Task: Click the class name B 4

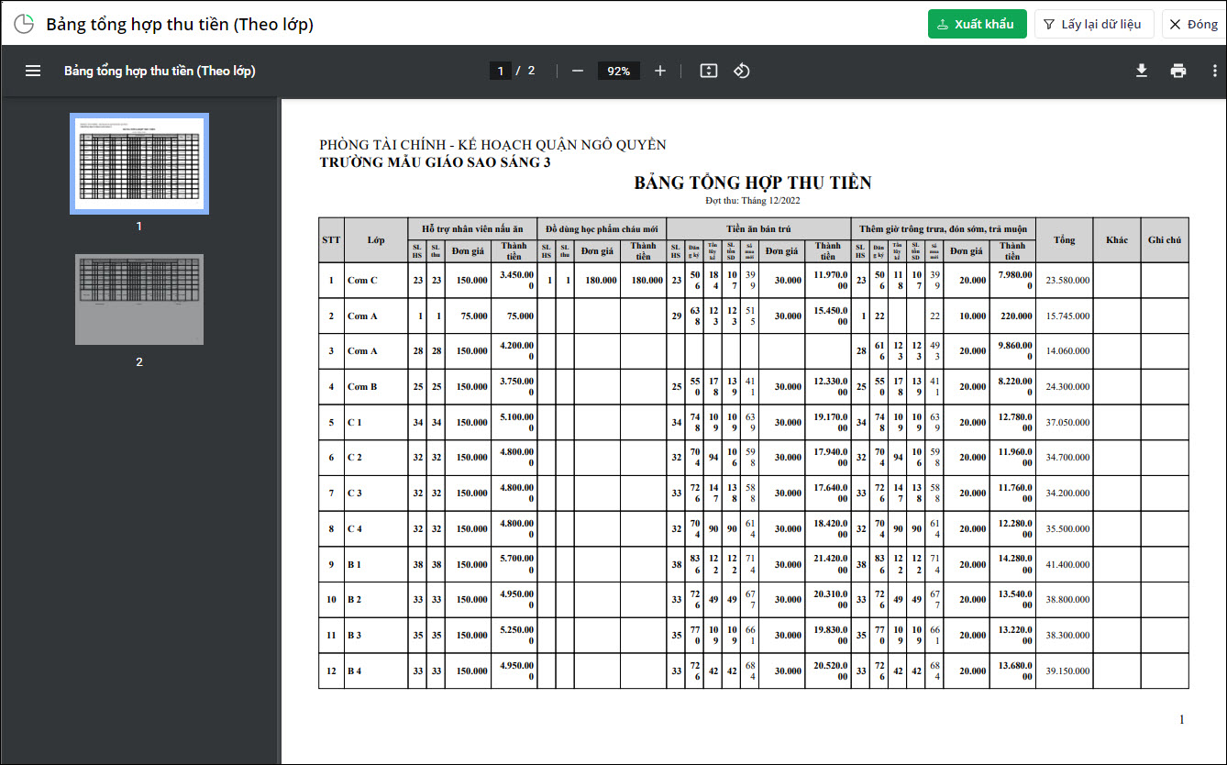Action: 355,671
